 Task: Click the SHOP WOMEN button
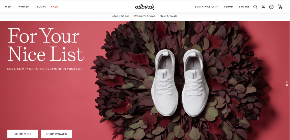(x=56, y=134)
